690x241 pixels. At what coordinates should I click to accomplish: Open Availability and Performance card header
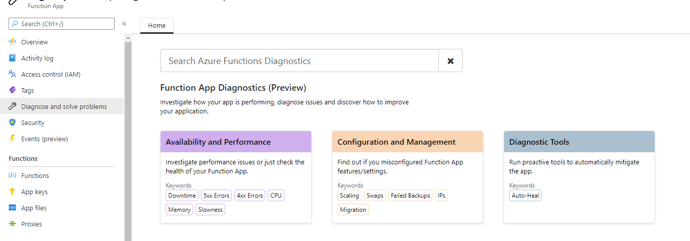point(236,142)
